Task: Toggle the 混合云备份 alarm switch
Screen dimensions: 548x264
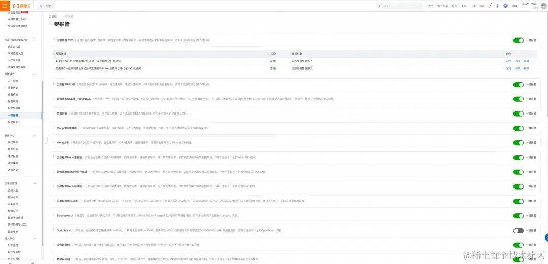Action: click(518, 245)
